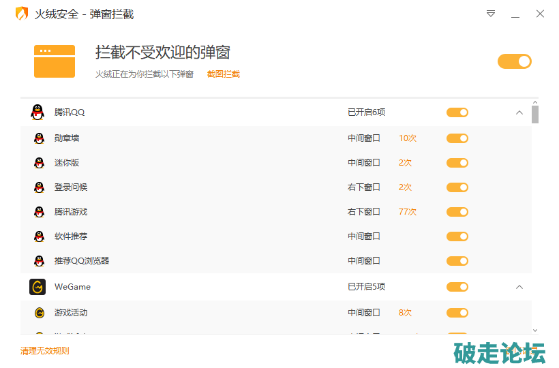
Task: Click the 腾讯游戏 row penguin icon
Action: point(39,212)
